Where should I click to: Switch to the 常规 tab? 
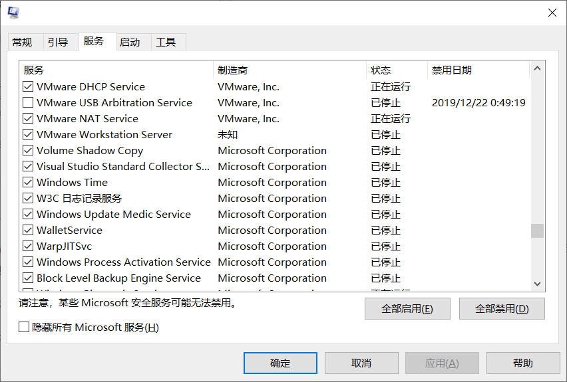pyautogui.click(x=22, y=43)
